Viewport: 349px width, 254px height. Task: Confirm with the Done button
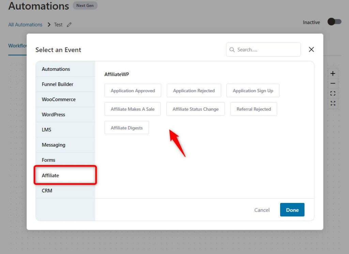pos(292,210)
